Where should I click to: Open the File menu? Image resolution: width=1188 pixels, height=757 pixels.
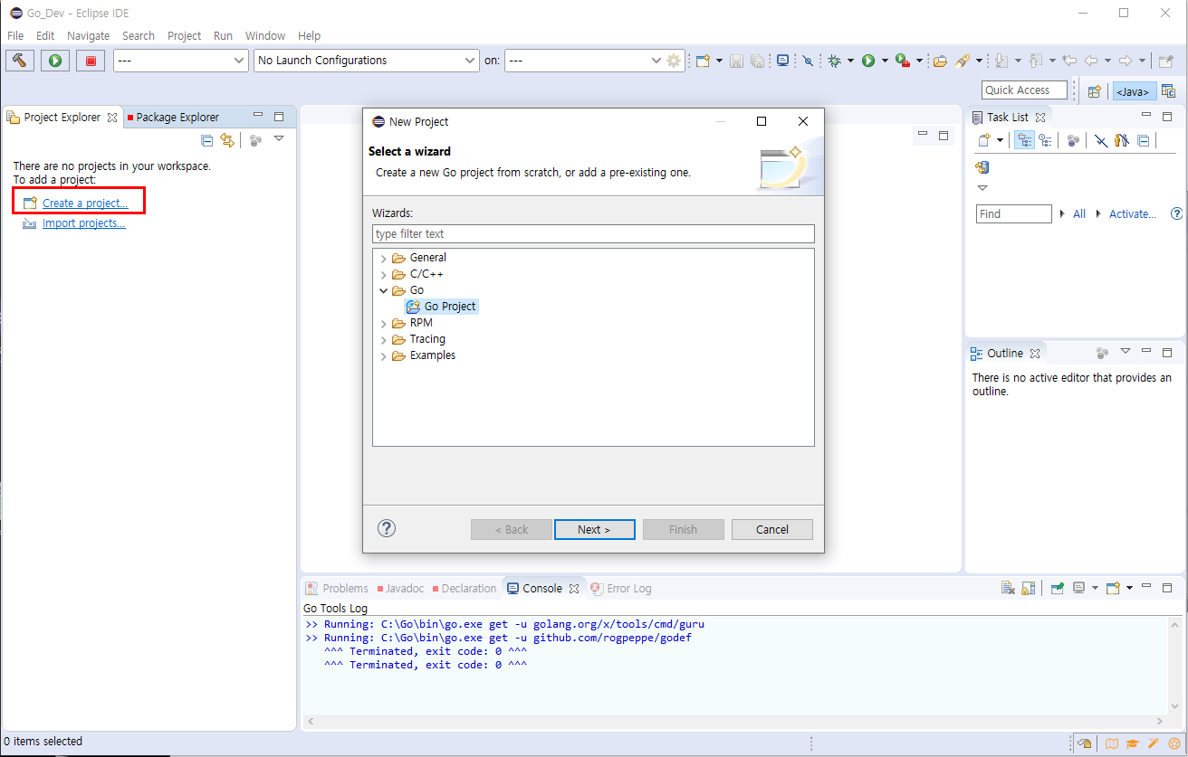click(15, 36)
